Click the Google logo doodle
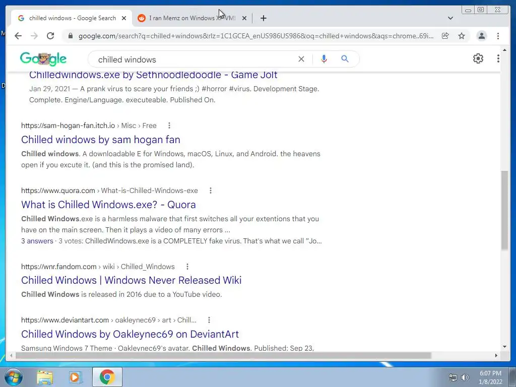 pos(43,59)
